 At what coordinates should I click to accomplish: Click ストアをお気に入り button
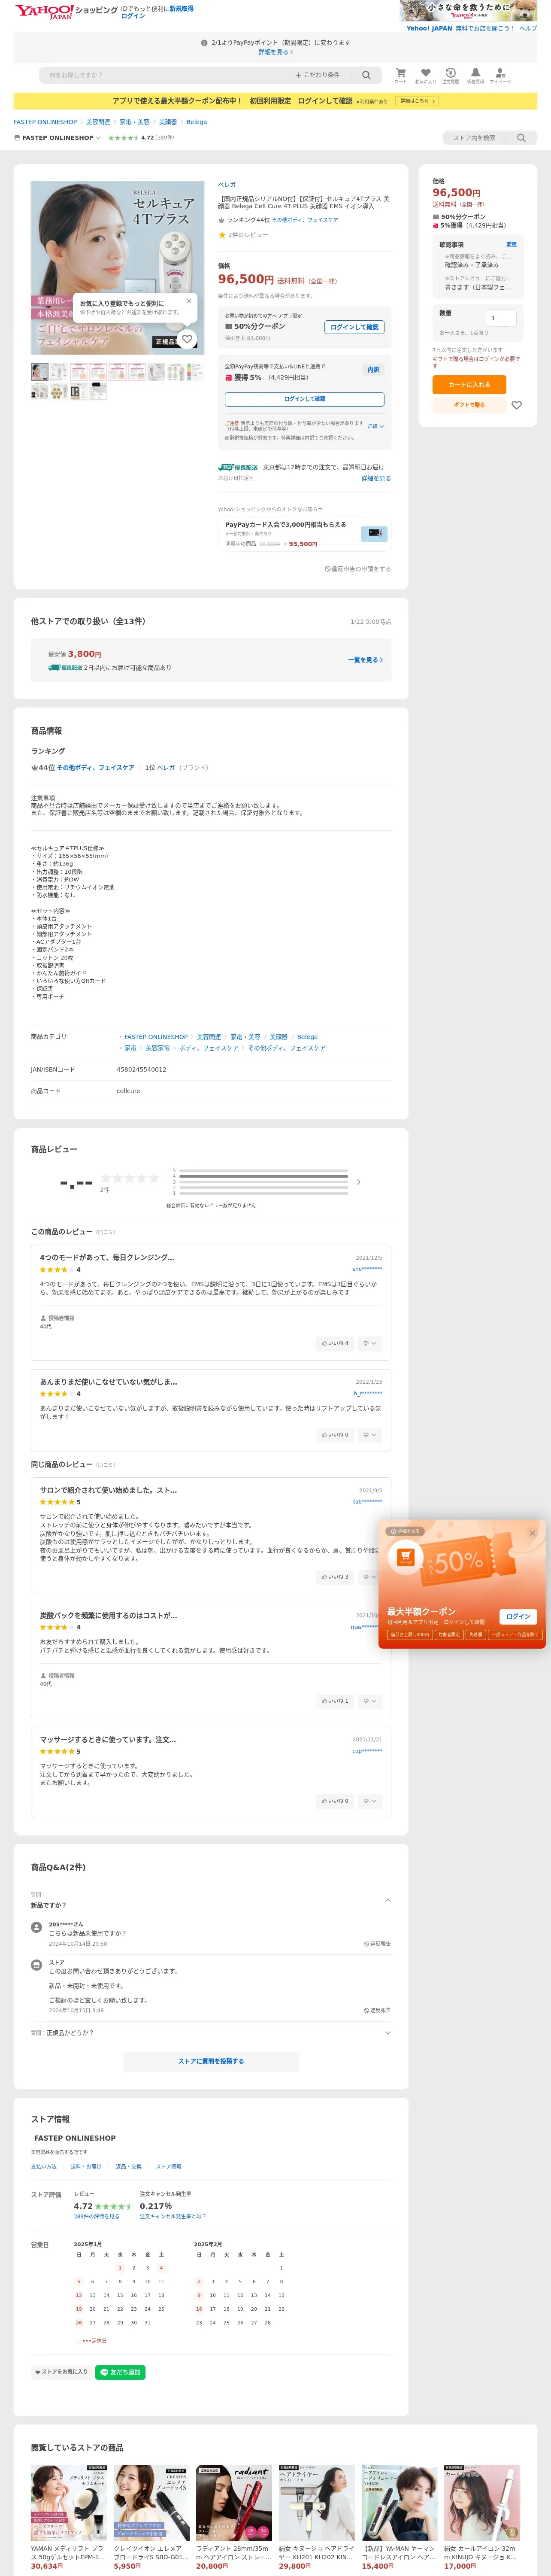tap(61, 2371)
